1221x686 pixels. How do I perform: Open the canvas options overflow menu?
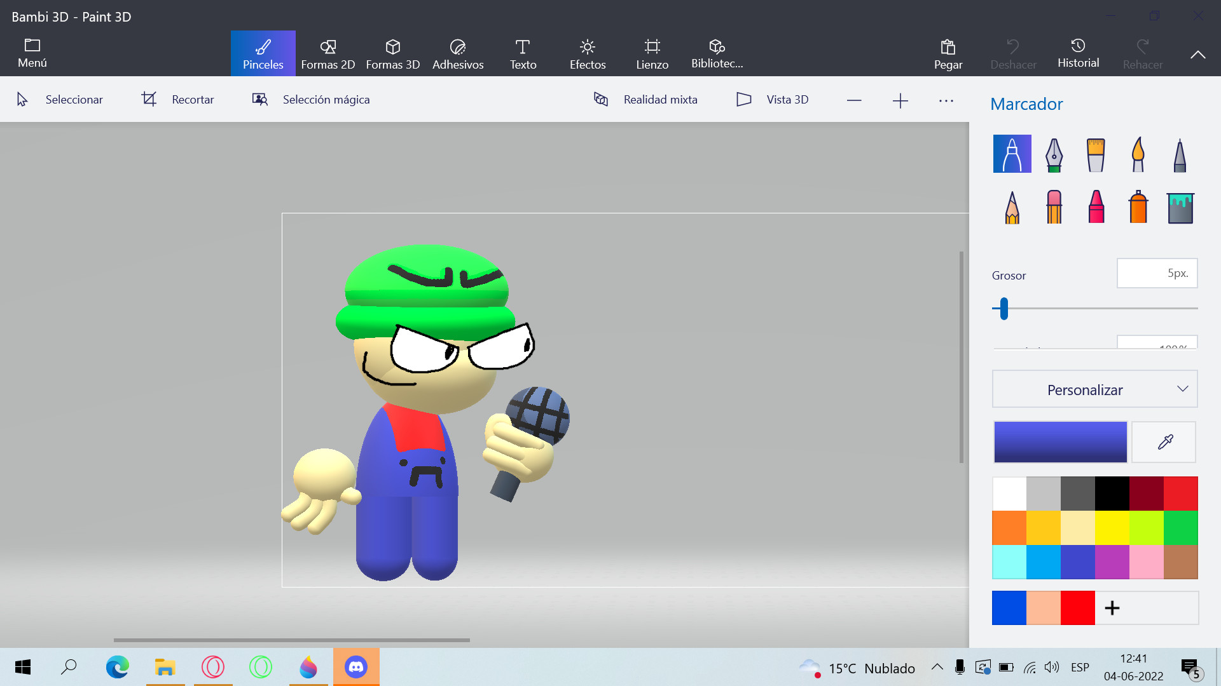[x=946, y=100]
